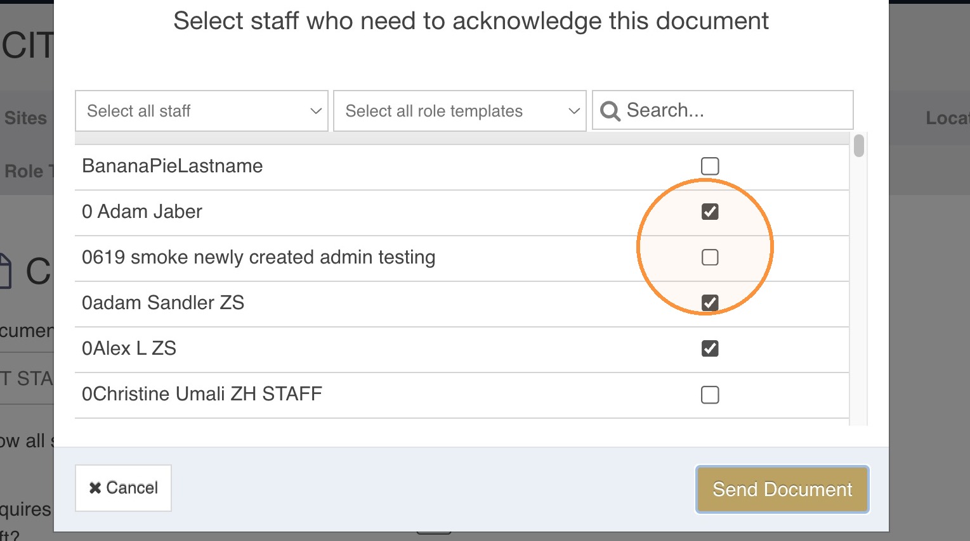Uncheck the 0Alex L ZS checkbox
The height and width of the screenshot is (541, 970).
(710, 348)
